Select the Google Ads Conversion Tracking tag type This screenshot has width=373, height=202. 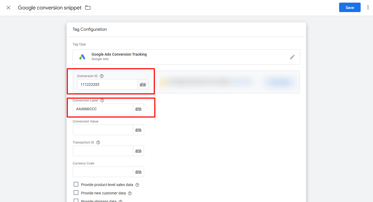coord(186,57)
